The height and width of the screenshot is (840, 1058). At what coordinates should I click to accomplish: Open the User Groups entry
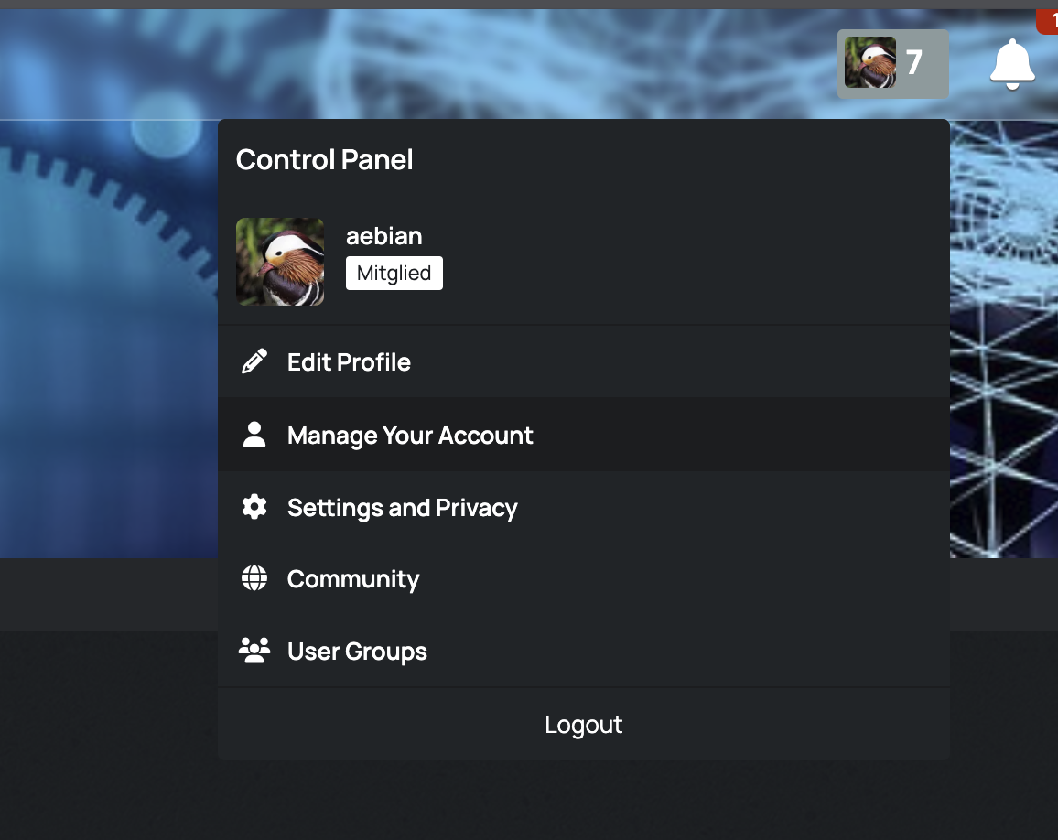tap(357, 652)
